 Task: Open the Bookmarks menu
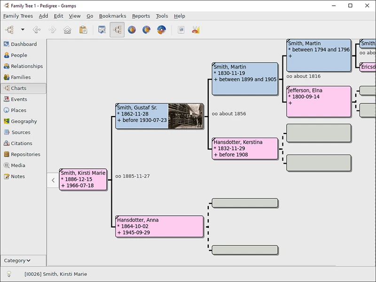(112, 16)
